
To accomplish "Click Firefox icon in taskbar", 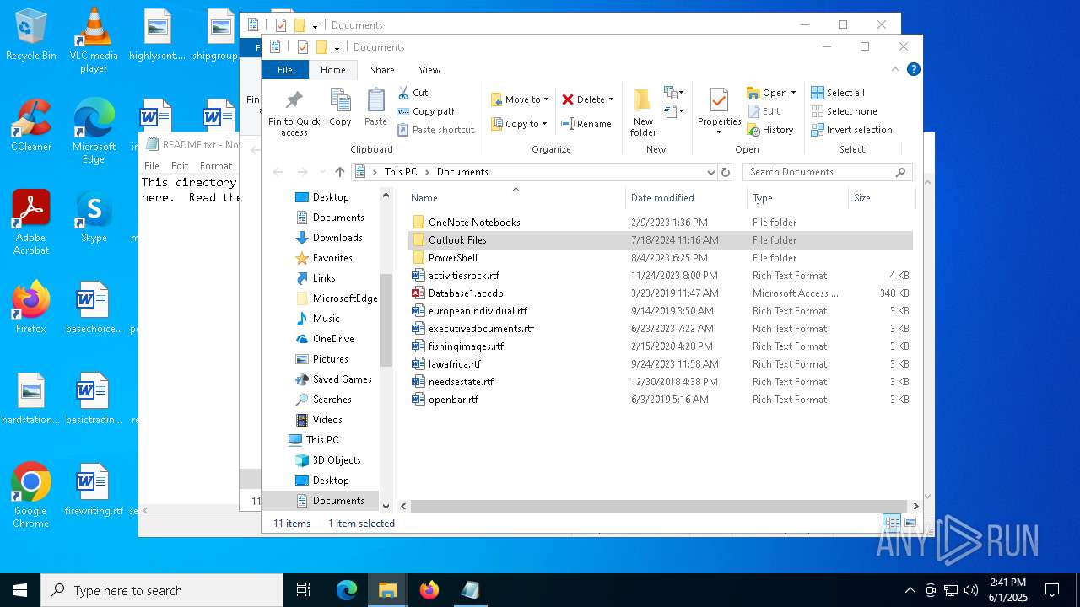I will point(429,590).
